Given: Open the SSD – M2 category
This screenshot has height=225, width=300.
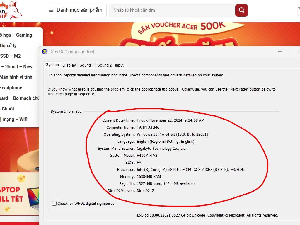Looking at the screenshot, I should [10, 56].
